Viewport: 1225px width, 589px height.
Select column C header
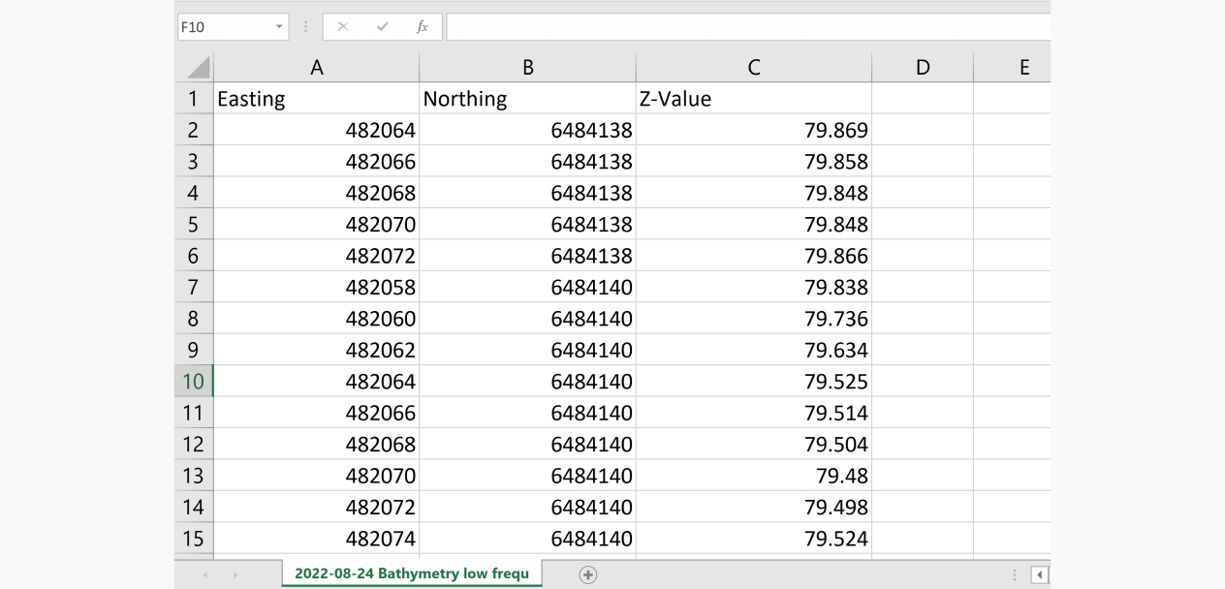[753, 68]
